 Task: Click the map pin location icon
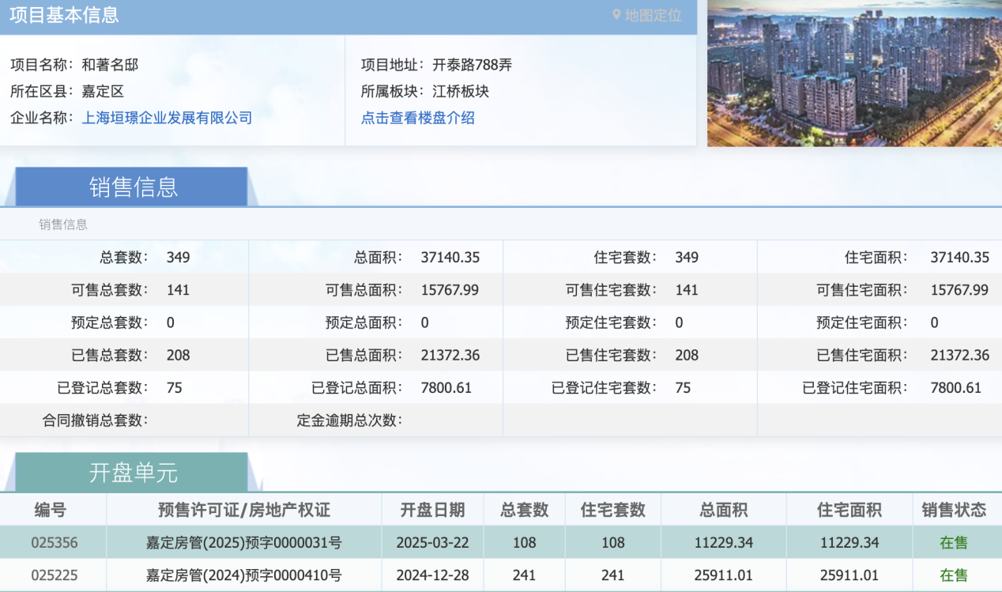click(x=617, y=16)
